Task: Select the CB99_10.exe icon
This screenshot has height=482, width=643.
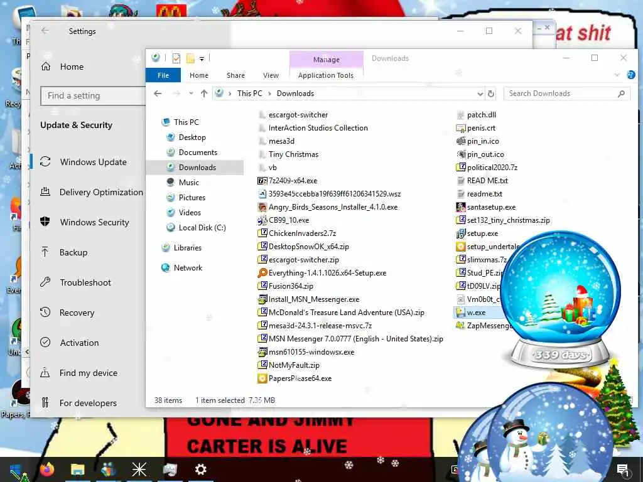Action: point(262,220)
